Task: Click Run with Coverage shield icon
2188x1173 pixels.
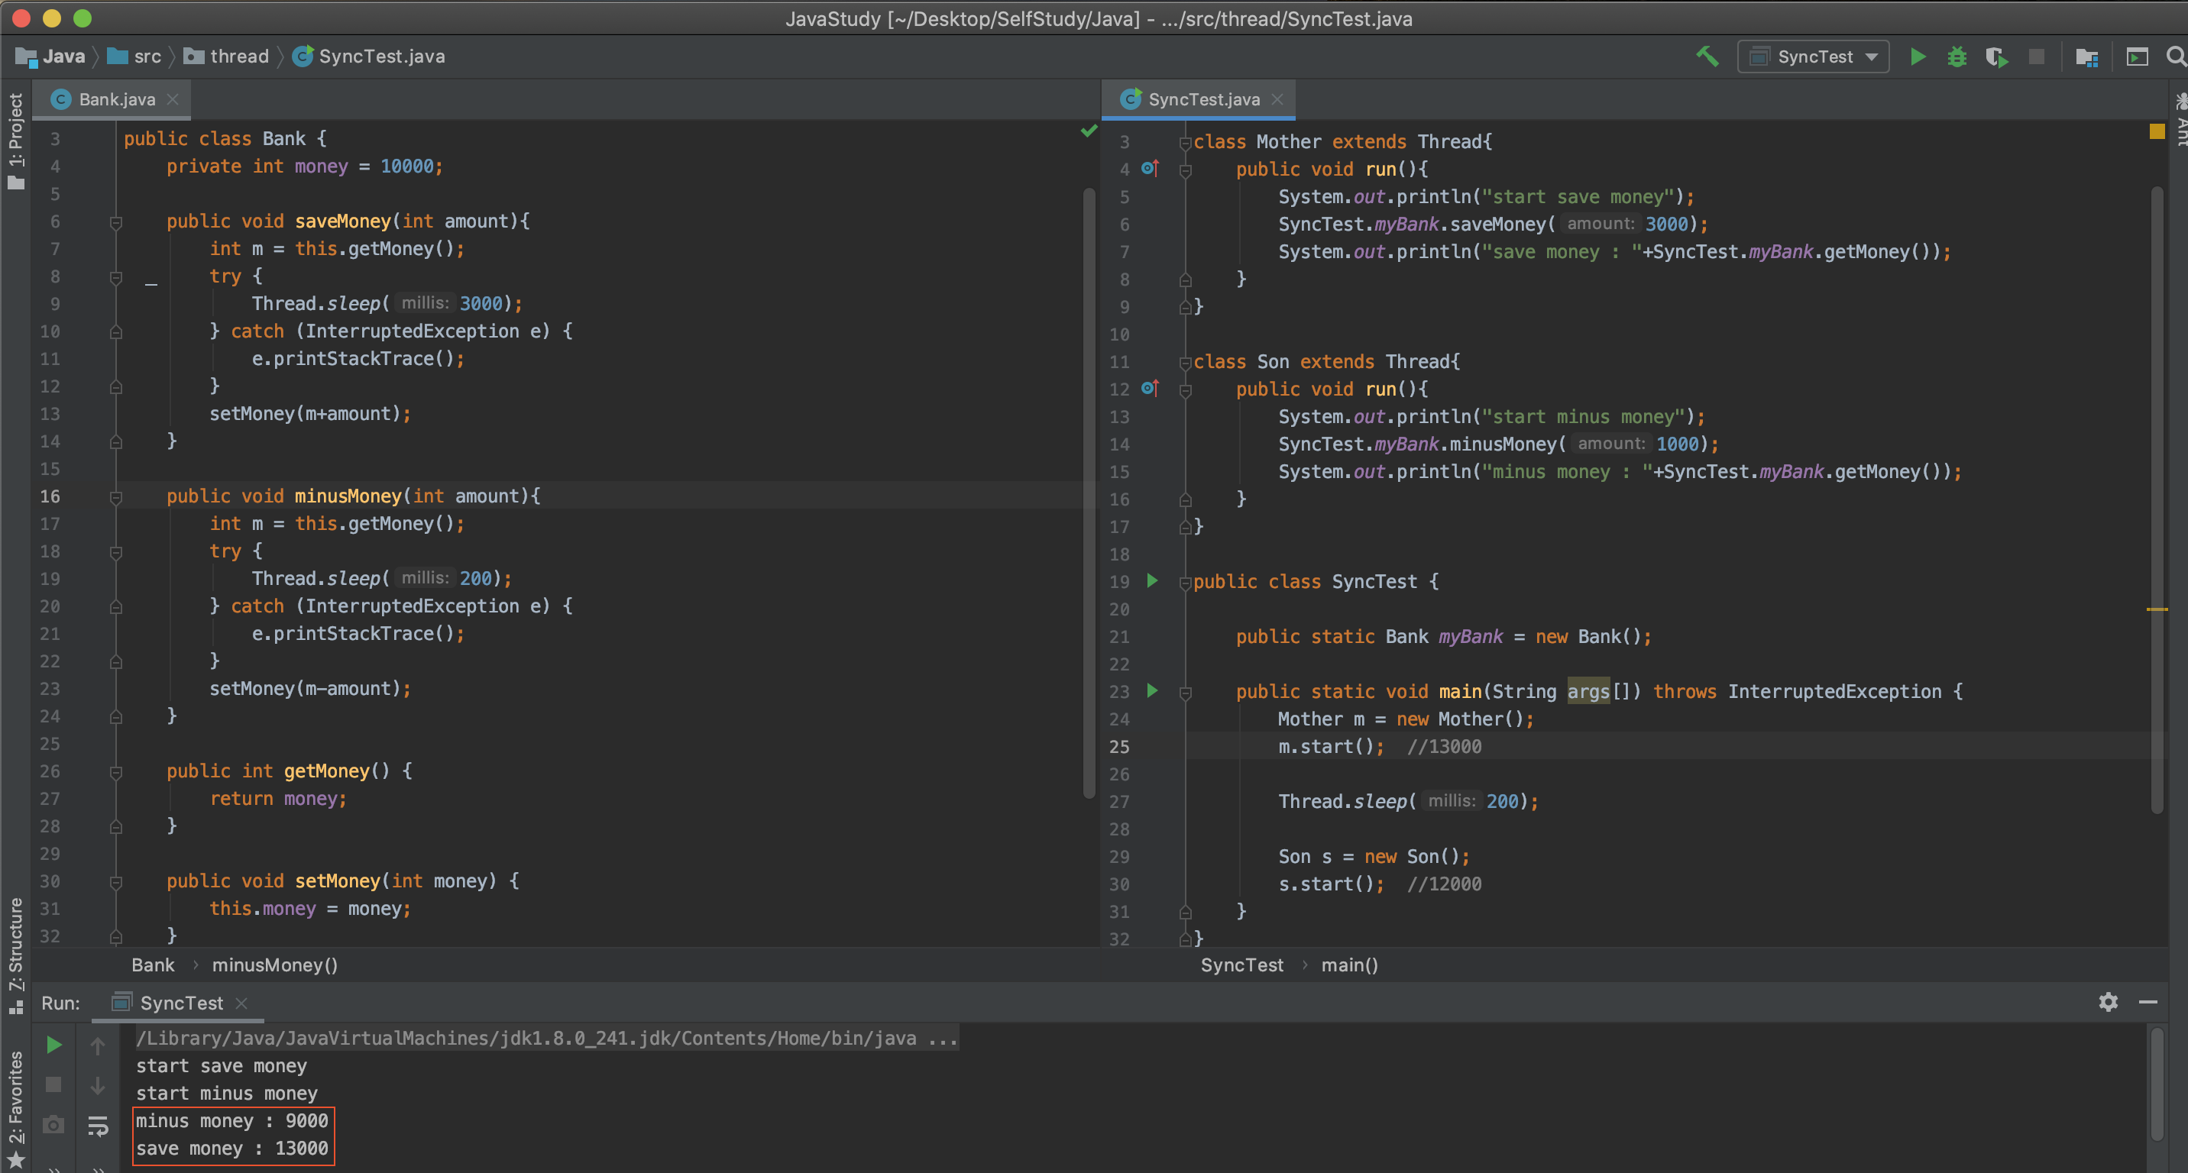Action: [1996, 56]
